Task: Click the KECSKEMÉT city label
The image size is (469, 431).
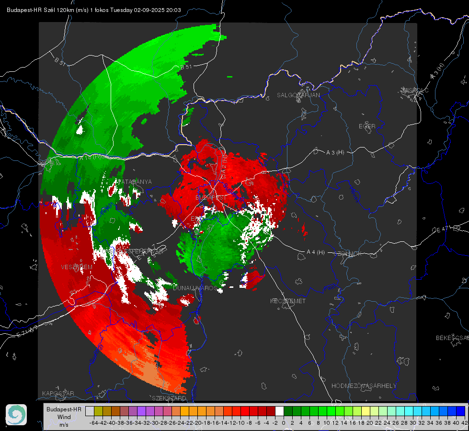Action: click(x=288, y=301)
